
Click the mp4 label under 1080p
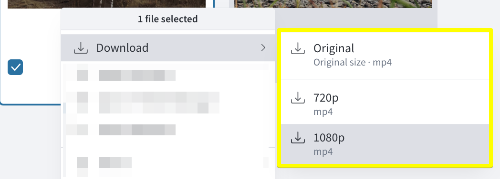pyautogui.click(x=323, y=152)
